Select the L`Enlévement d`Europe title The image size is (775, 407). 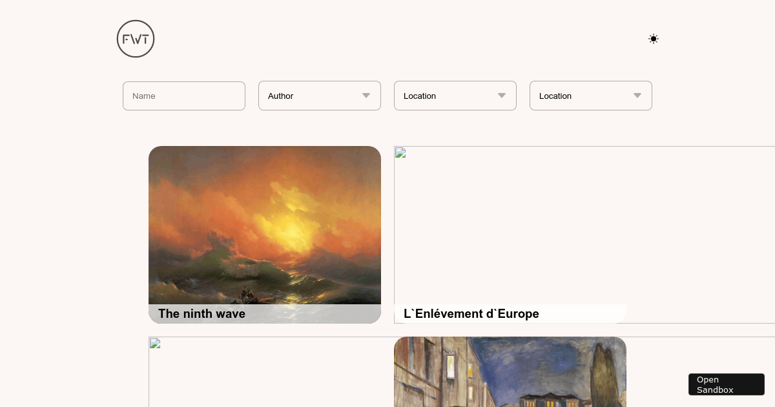[x=471, y=314]
